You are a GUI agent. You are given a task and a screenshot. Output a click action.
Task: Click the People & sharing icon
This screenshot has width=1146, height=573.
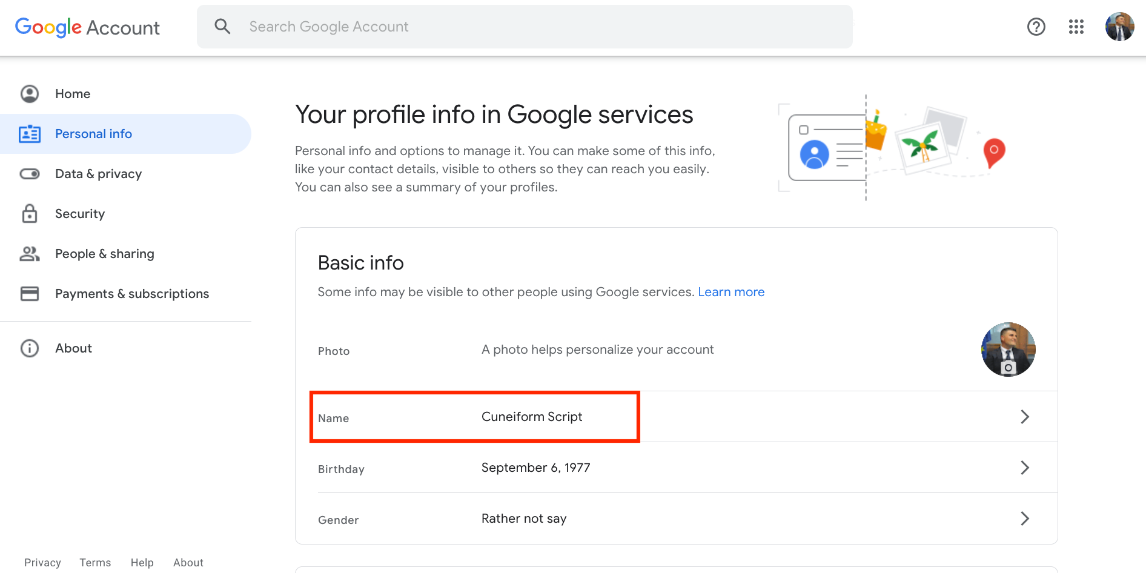pyautogui.click(x=30, y=254)
